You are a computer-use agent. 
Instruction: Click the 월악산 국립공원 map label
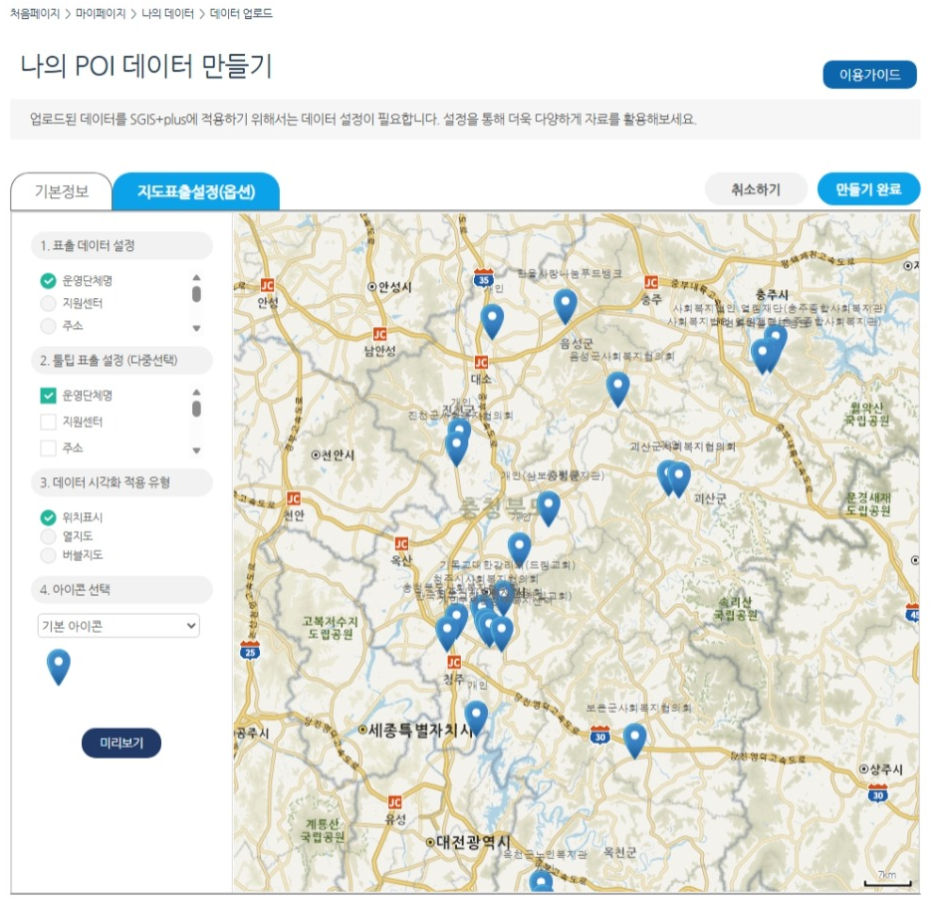coord(866,414)
